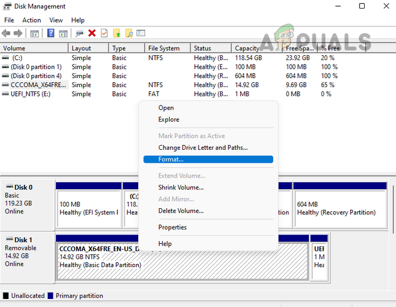The height and width of the screenshot is (307, 396).
Task: Click the Back arrow toolbar icon
Action: click(6, 33)
